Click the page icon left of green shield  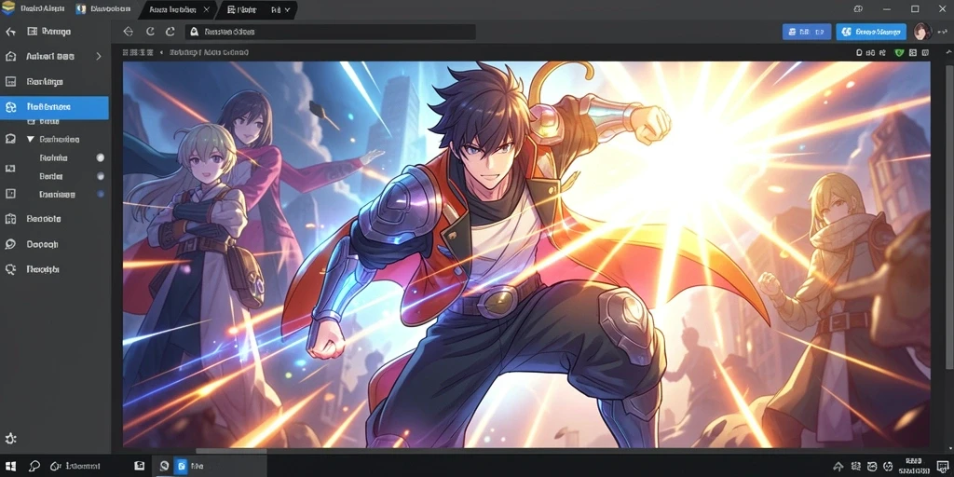[x=859, y=53]
